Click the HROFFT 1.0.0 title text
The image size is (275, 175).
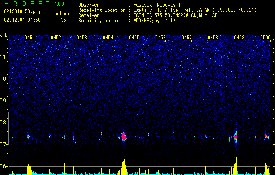(35, 3)
